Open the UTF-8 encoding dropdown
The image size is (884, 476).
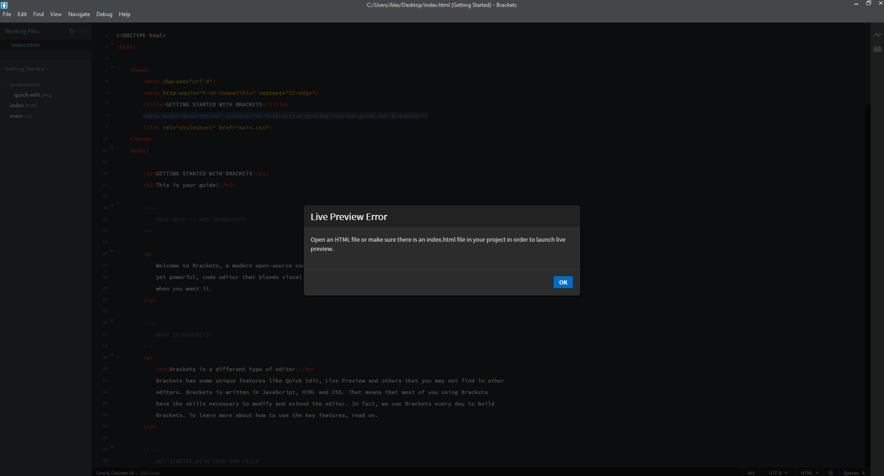point(777,473)
